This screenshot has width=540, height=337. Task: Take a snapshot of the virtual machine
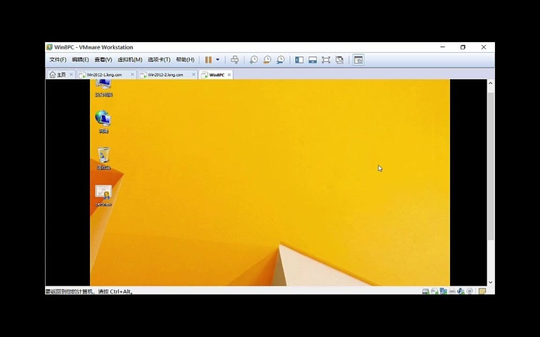tap(254, 59)
